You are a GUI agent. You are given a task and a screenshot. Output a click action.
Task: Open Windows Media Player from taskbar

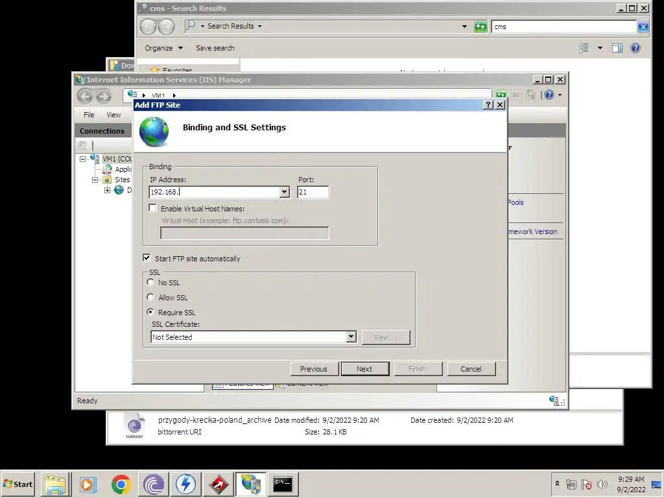point(88,484)
